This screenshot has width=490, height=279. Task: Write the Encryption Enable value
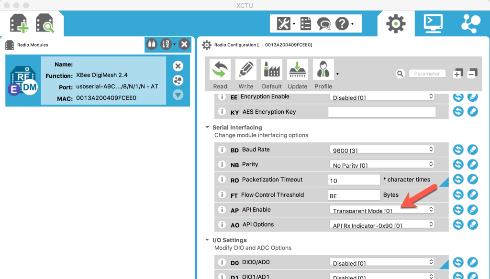pos(472,97)
